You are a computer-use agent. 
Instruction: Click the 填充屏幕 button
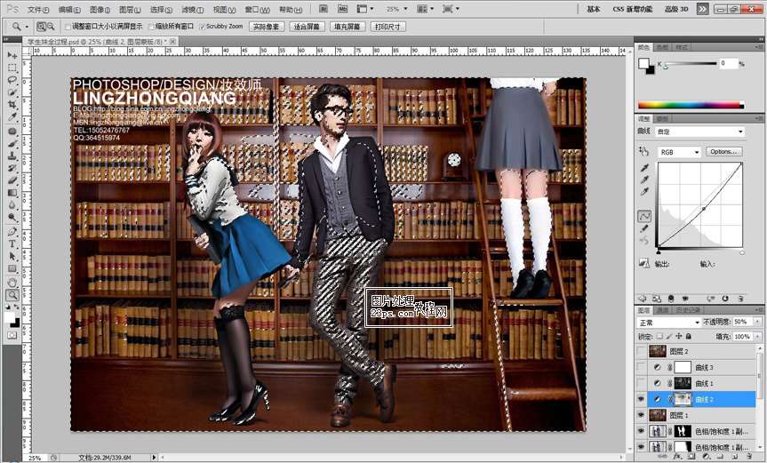[348, 27]
